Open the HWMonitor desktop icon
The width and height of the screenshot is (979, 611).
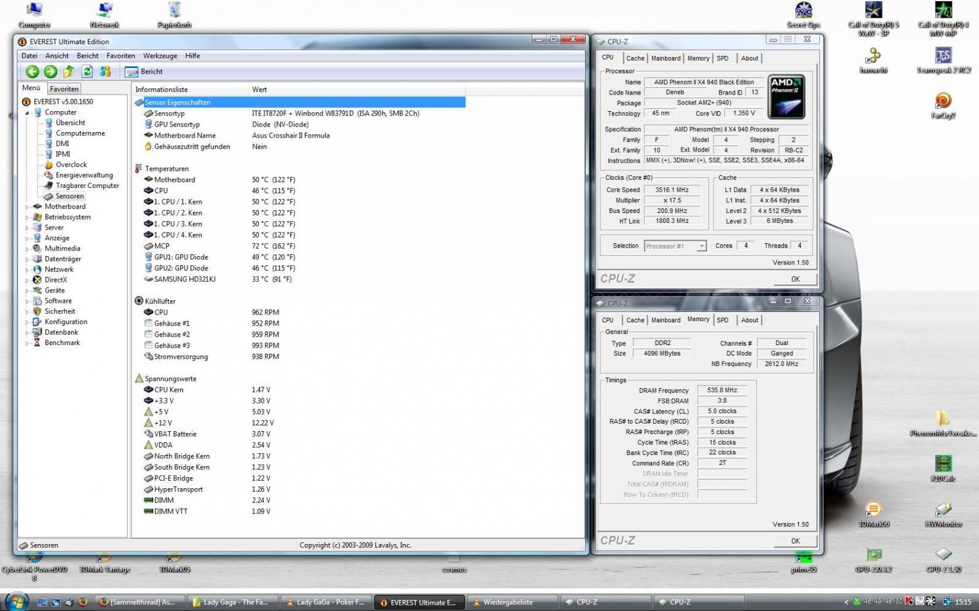(943, 515)
